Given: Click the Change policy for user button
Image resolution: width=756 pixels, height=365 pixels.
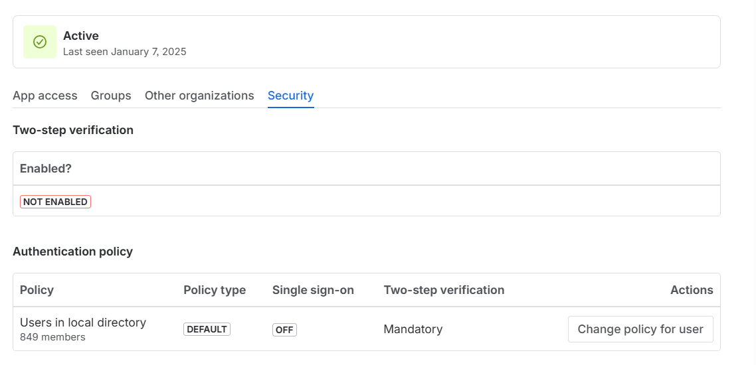Looking at the screenshot, I should pos(640,329).
